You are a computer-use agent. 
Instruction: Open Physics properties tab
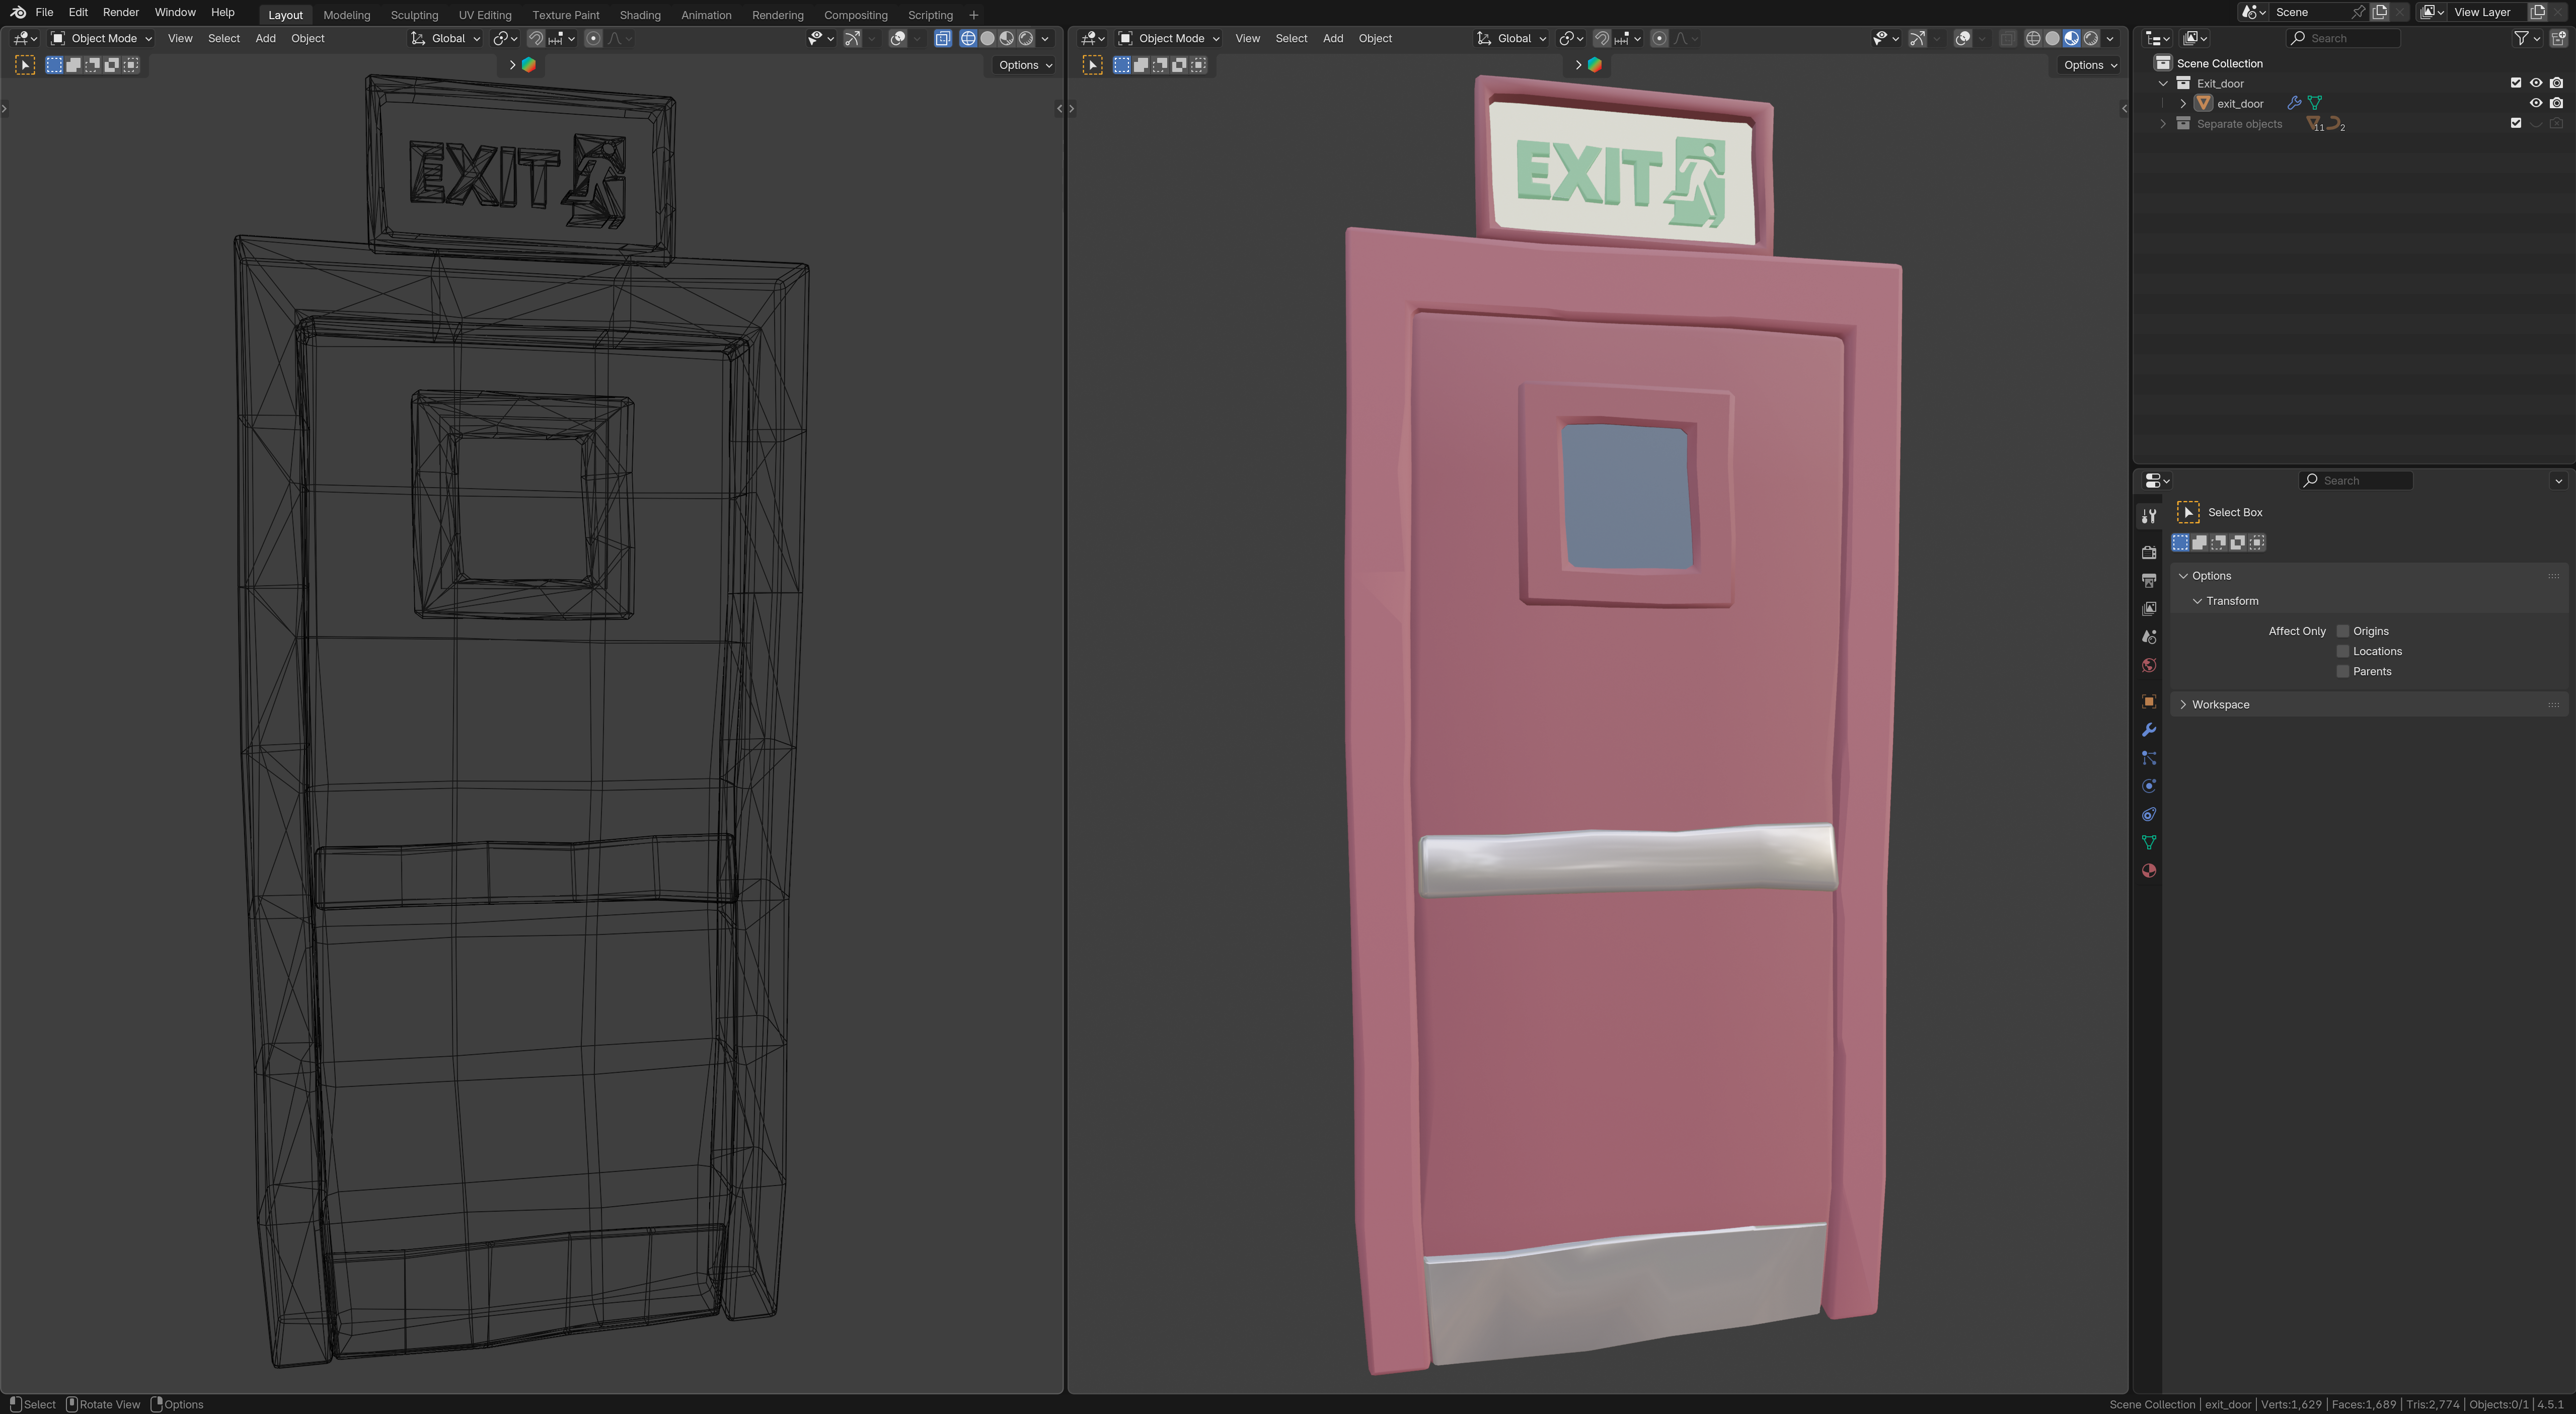point(2148,786)
